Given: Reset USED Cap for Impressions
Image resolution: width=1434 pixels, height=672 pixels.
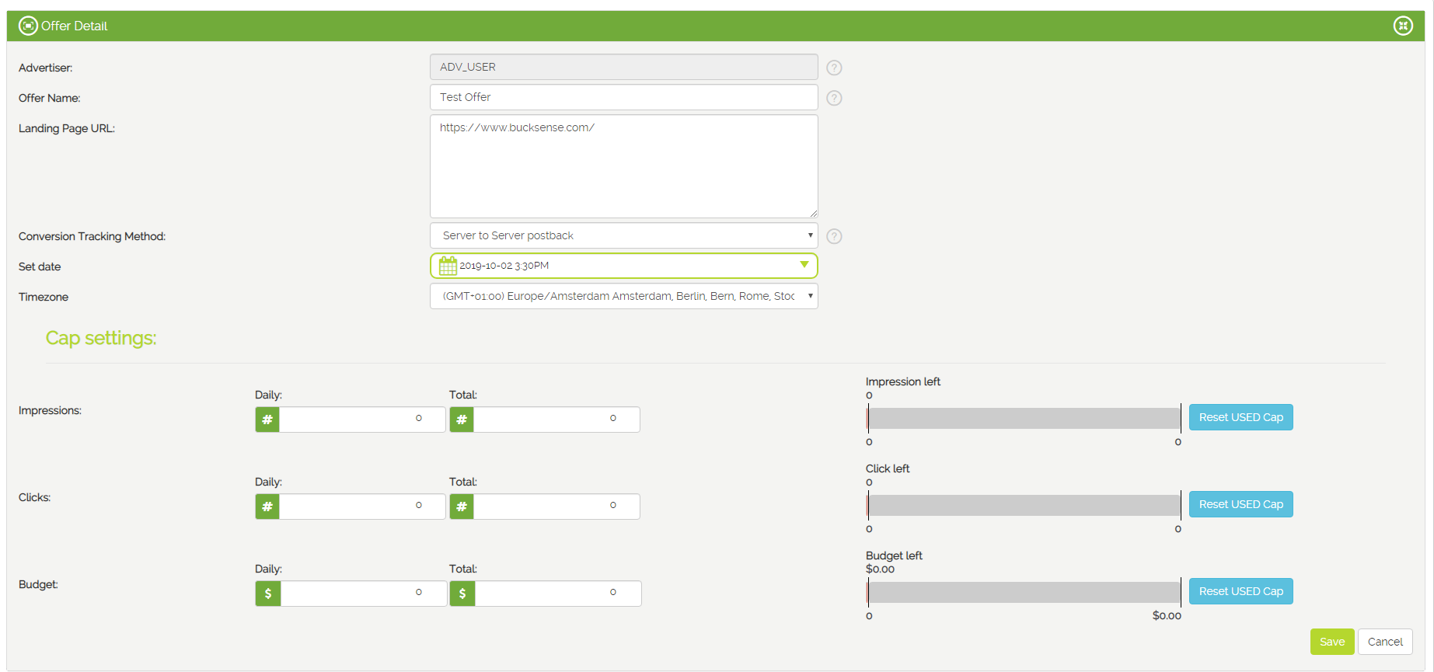Looking at the screenshot, I should point(1240,417).
